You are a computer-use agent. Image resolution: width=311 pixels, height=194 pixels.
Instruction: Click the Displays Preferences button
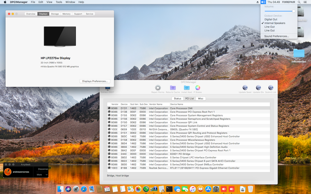95,81
